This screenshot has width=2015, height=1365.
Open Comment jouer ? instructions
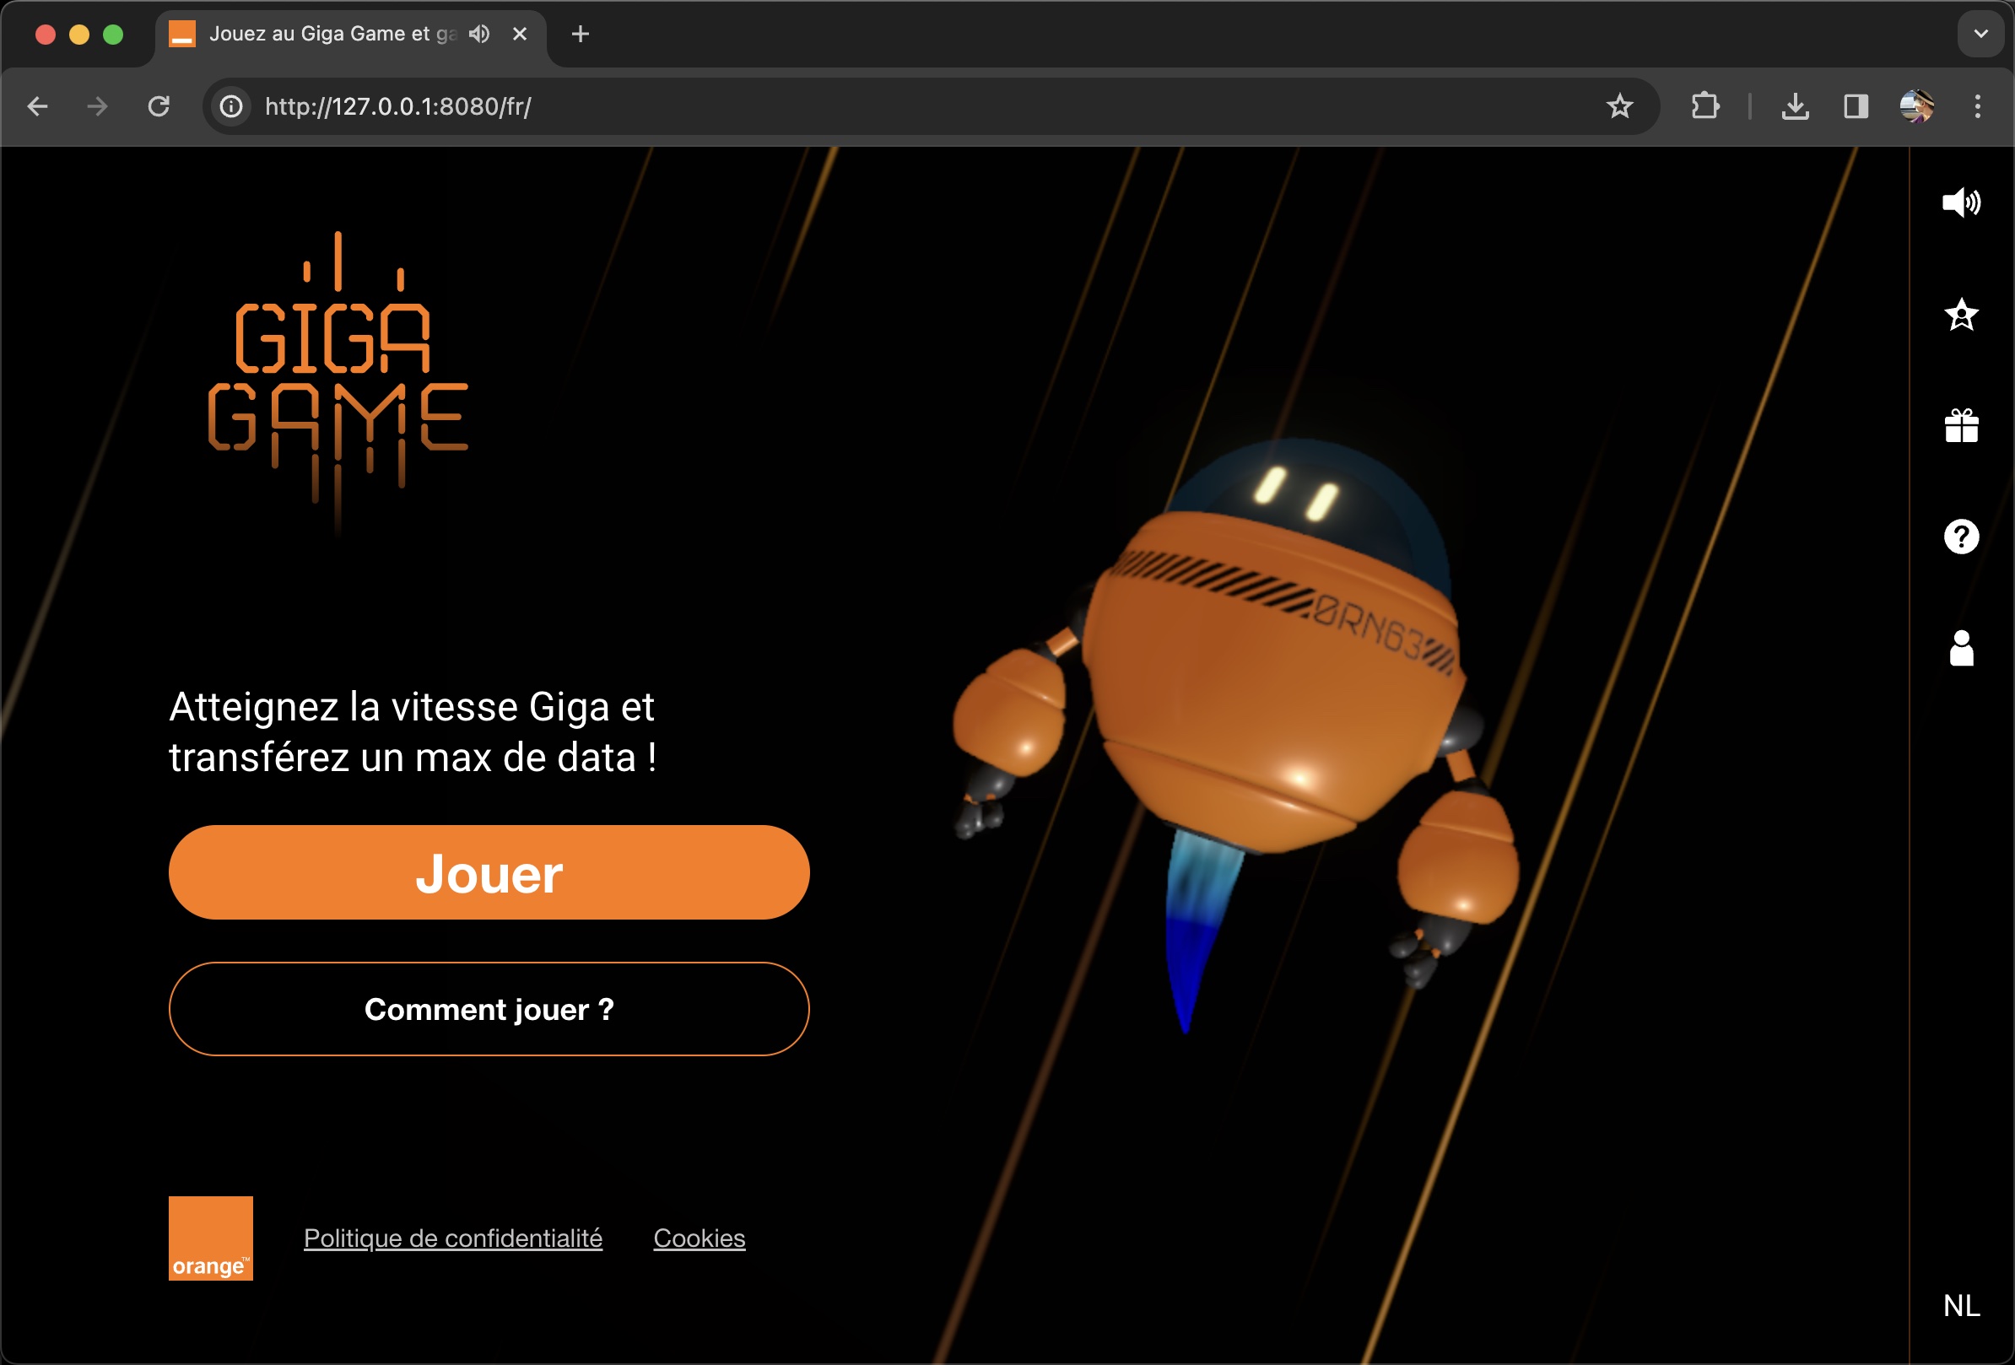pyautogui.click(x=489, y=1009)
